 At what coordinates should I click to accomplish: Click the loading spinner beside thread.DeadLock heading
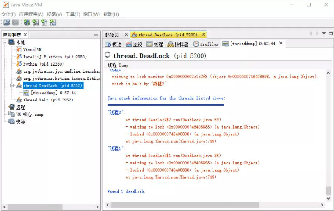pos(108,55)
